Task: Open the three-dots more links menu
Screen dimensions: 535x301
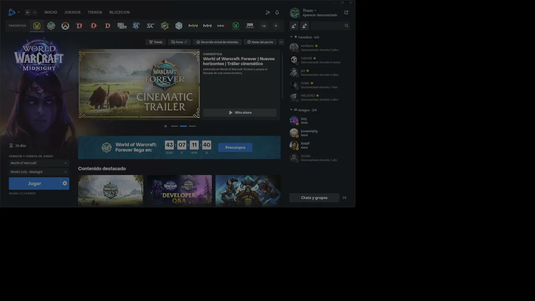Action: coord(281,42)
